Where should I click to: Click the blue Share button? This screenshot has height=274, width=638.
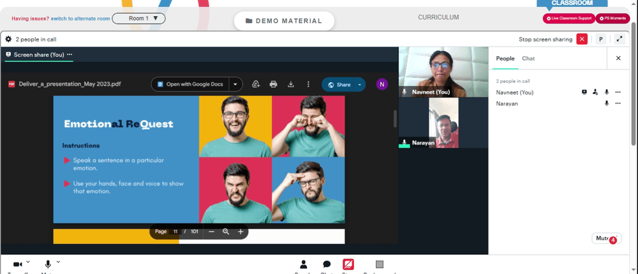coord(339,85)
